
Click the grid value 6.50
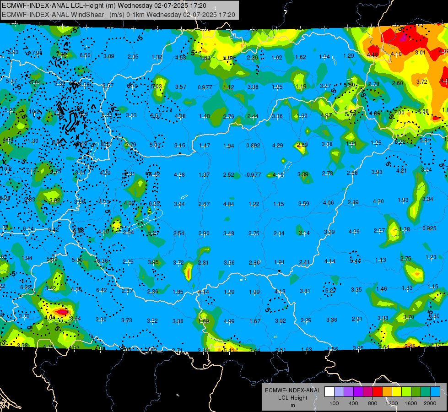pos(85,55)
